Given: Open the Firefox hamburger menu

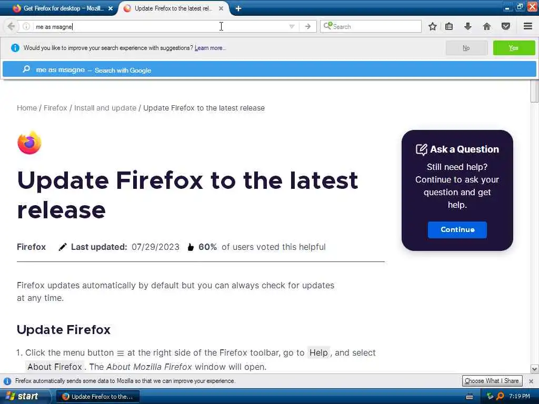Looking at the screenshot, I should 527,26.
